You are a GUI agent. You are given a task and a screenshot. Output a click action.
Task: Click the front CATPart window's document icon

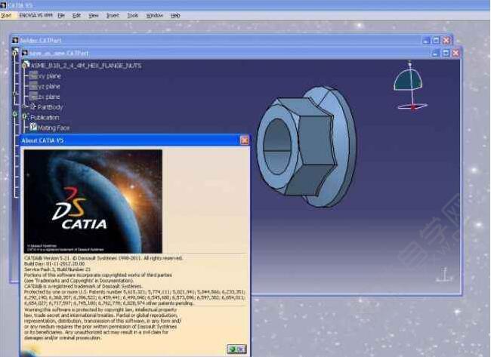click(24, 53)
